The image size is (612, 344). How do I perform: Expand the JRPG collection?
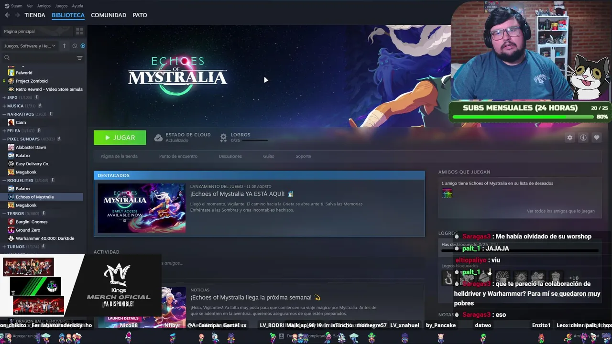tap(4, 97)
